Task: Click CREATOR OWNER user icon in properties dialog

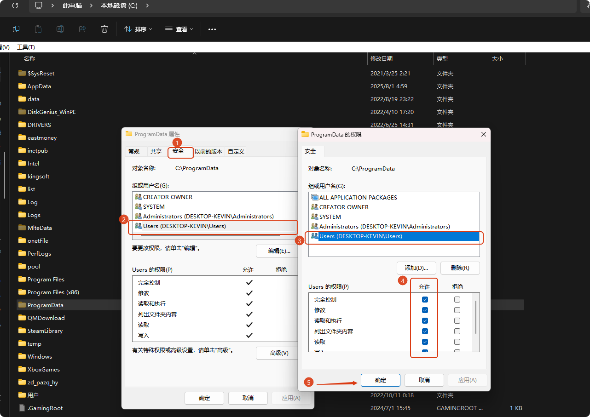Action: (x=139, y=197)
